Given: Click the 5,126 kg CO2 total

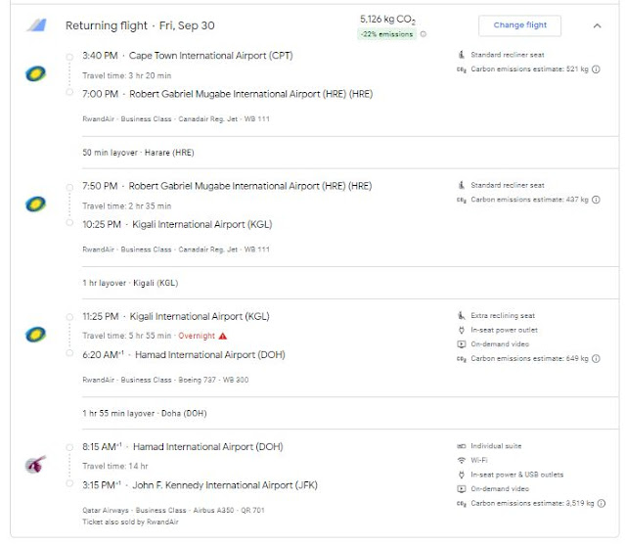Looking at the screenshot, I should click(x=388, y=19).
